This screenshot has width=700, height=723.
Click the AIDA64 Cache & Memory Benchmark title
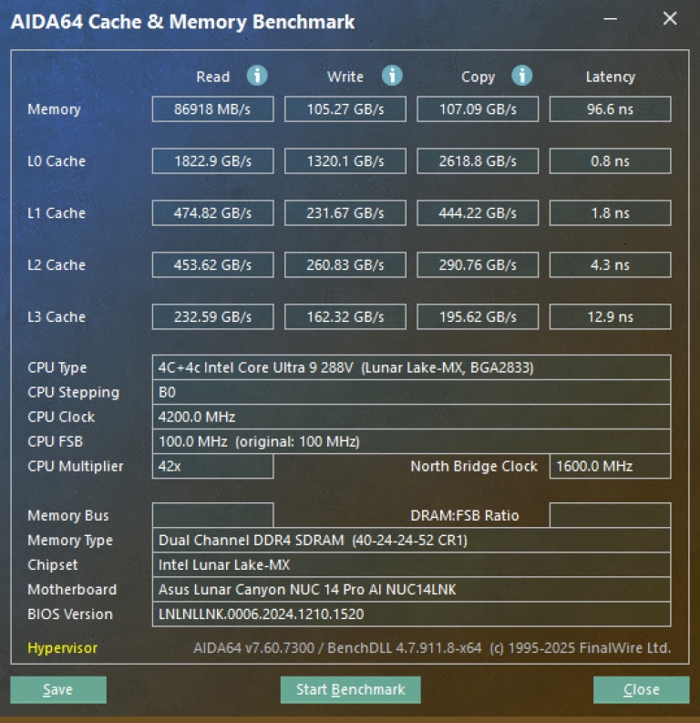(182, 22)
